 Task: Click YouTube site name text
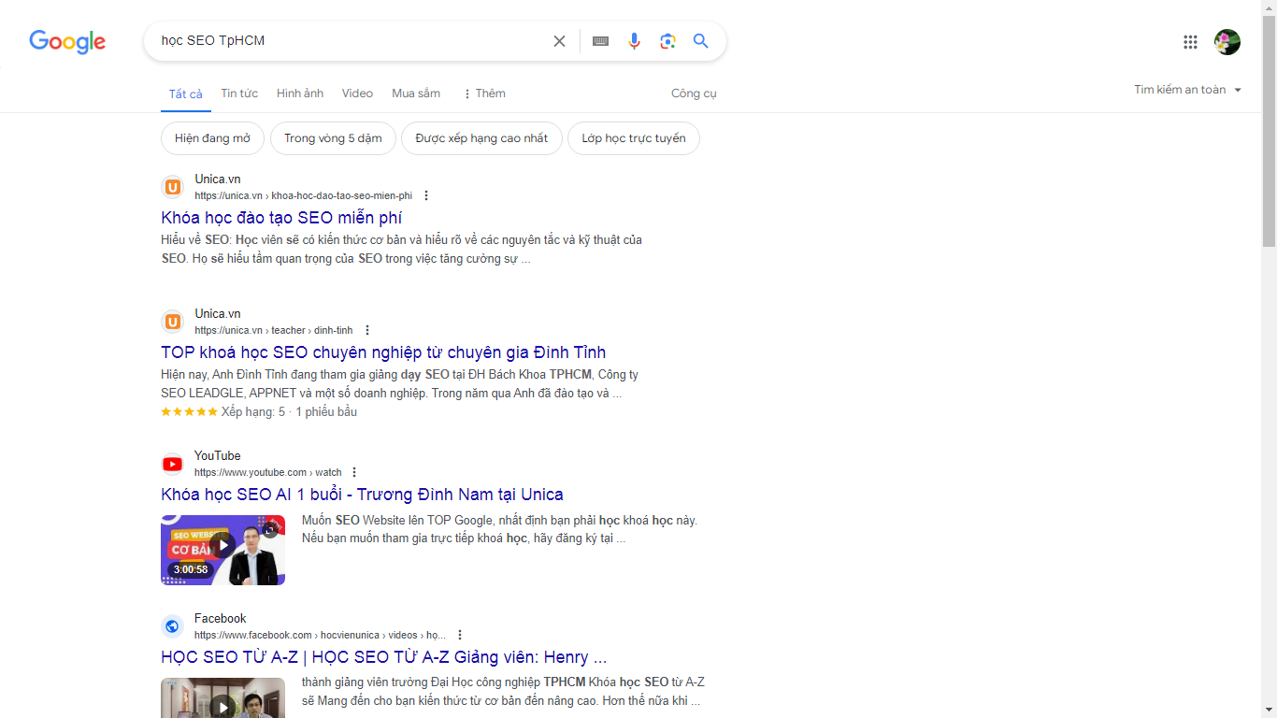point(218,456)
